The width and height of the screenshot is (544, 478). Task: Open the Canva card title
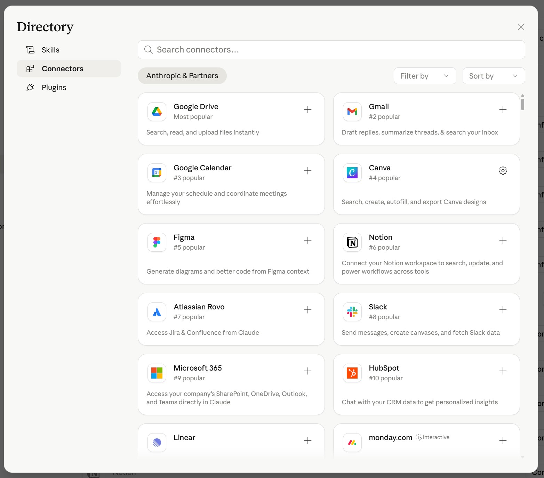tap(380, 168)
